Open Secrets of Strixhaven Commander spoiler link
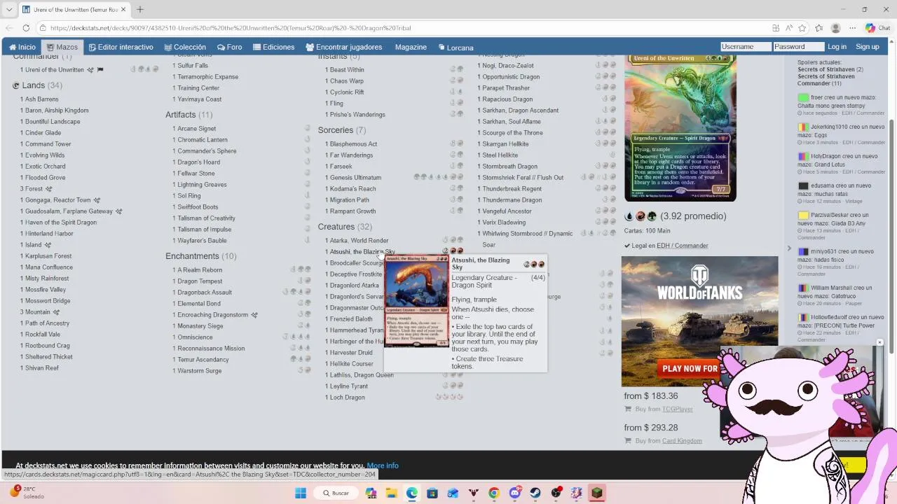The image size is (897, 504). (826, 80)
